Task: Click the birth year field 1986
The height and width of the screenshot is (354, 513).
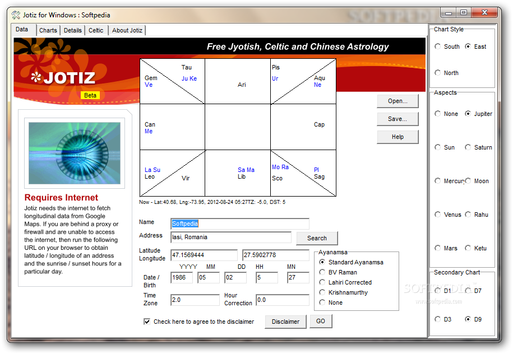Action: [x=182, y=277]
